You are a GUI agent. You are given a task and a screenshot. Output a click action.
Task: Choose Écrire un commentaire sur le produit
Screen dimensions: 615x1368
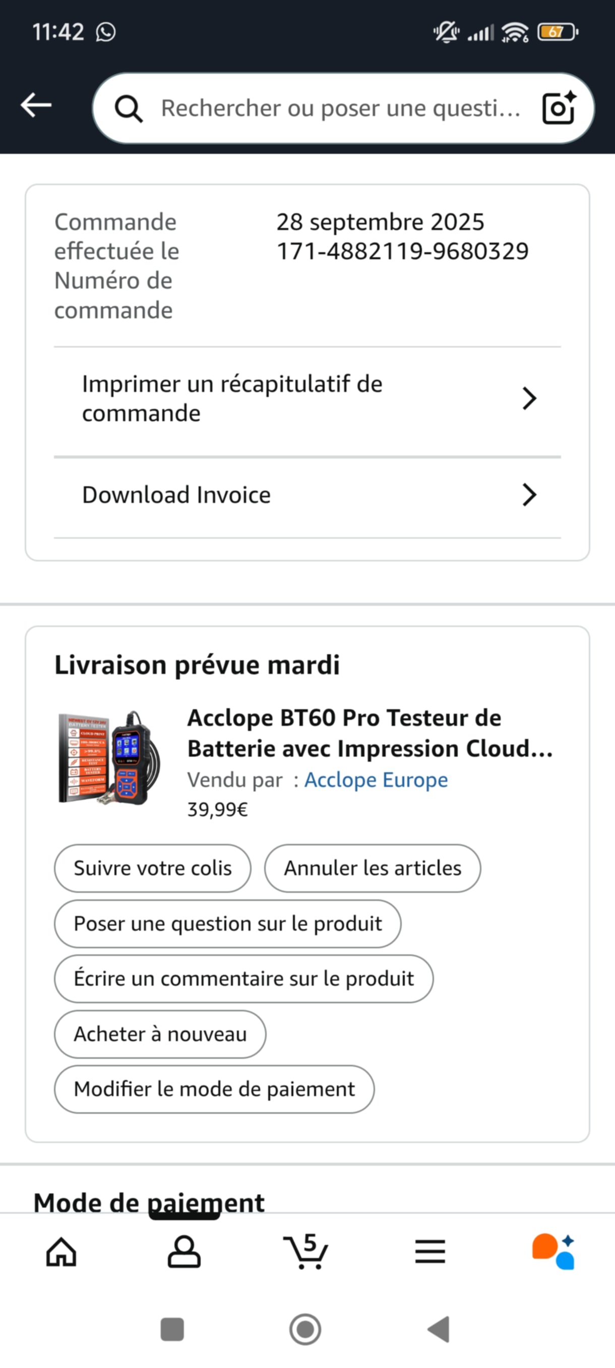243,979
